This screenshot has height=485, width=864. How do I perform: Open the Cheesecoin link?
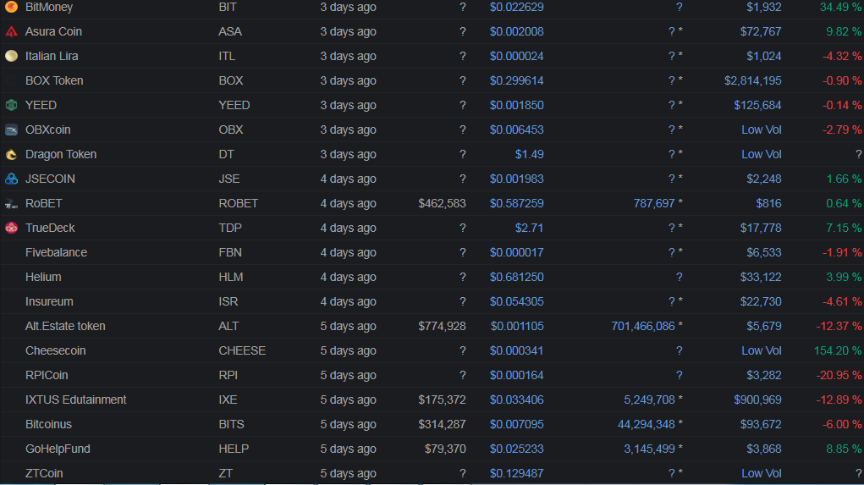pos(56,350)
